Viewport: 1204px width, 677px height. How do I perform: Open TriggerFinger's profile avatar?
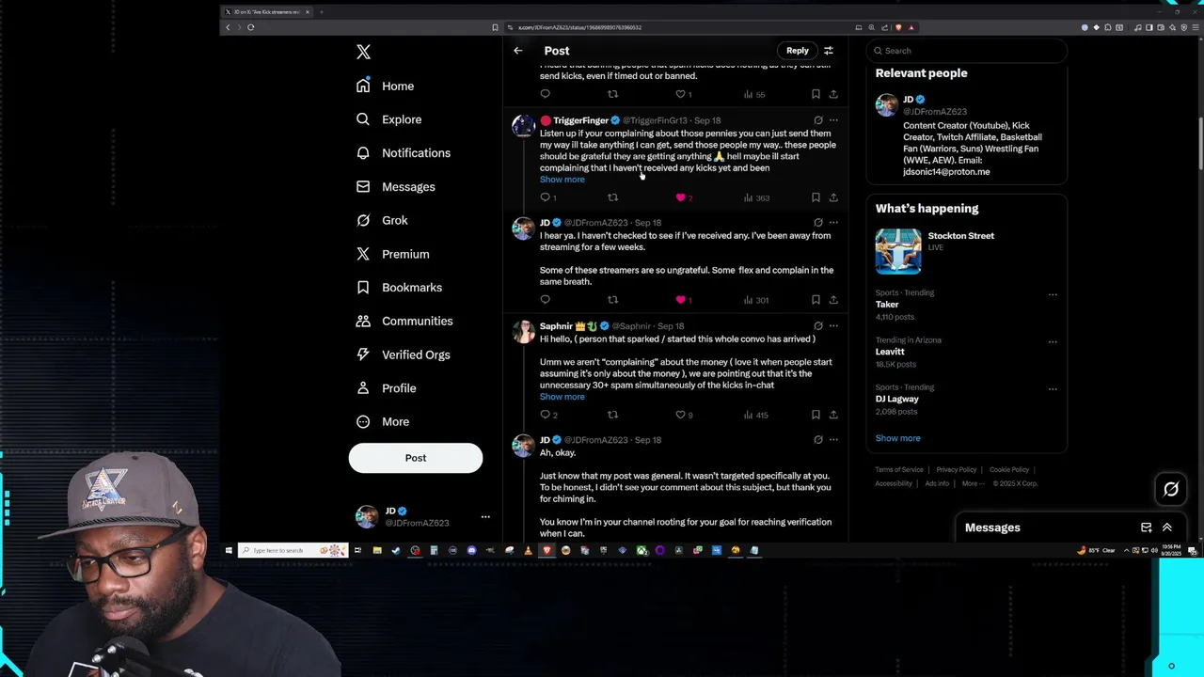[x=523, y=126]
